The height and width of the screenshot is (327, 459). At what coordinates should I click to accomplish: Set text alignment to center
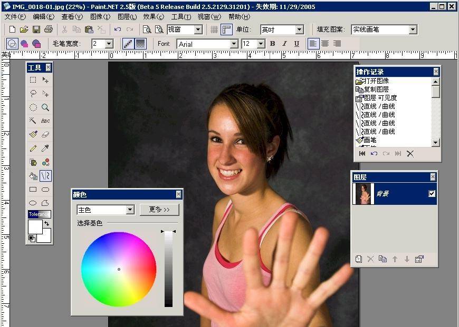coord(325,44)
